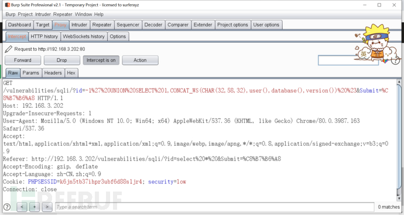Click the Host: 192.168.3.202 header line

tap(33, 105)
